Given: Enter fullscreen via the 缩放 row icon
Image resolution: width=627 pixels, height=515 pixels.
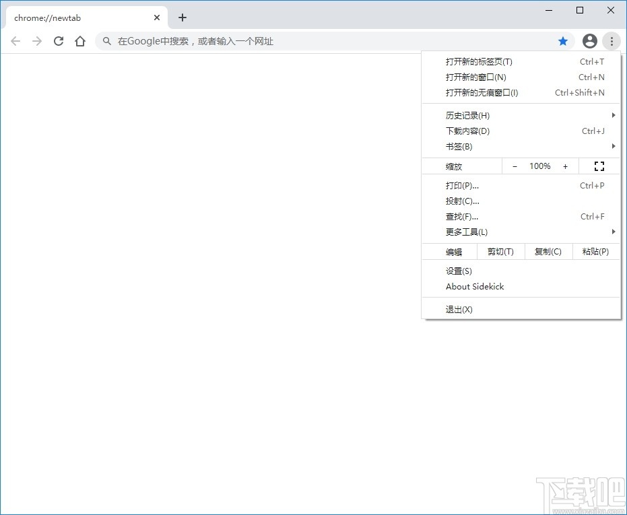Looking at the screenshot, I should click(599, 166).
